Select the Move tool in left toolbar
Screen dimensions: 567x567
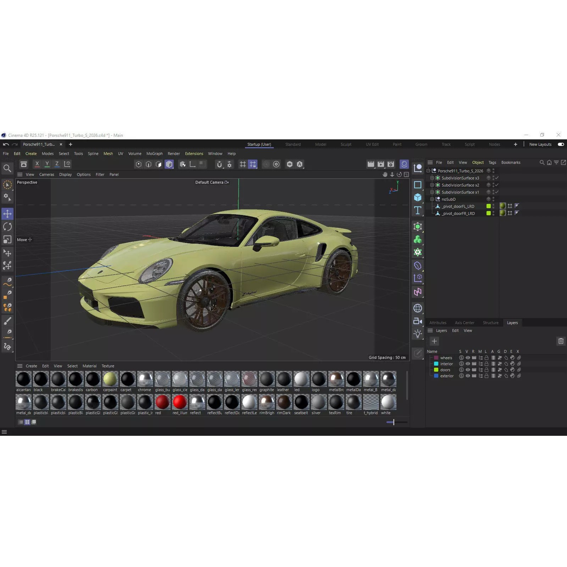point(7,213)
